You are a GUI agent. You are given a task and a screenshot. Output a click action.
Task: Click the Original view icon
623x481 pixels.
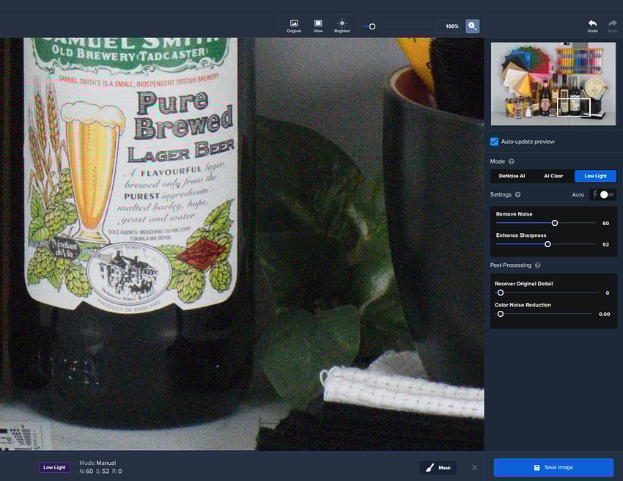pos(294,24)
